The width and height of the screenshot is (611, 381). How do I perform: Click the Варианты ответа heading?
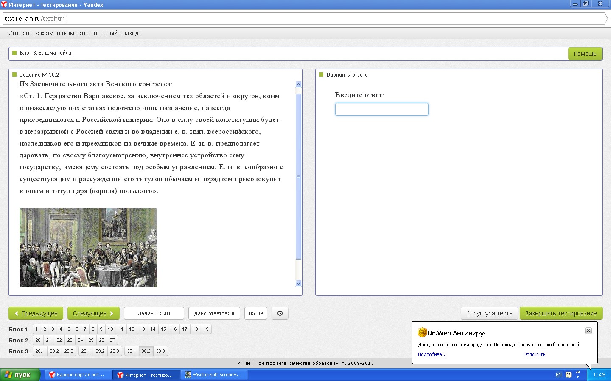point(347,75)
